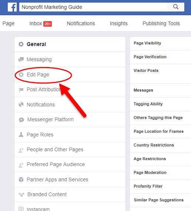191x211 pixels.
Task: Click the Facebook logo icon
Action: [12, 7]
